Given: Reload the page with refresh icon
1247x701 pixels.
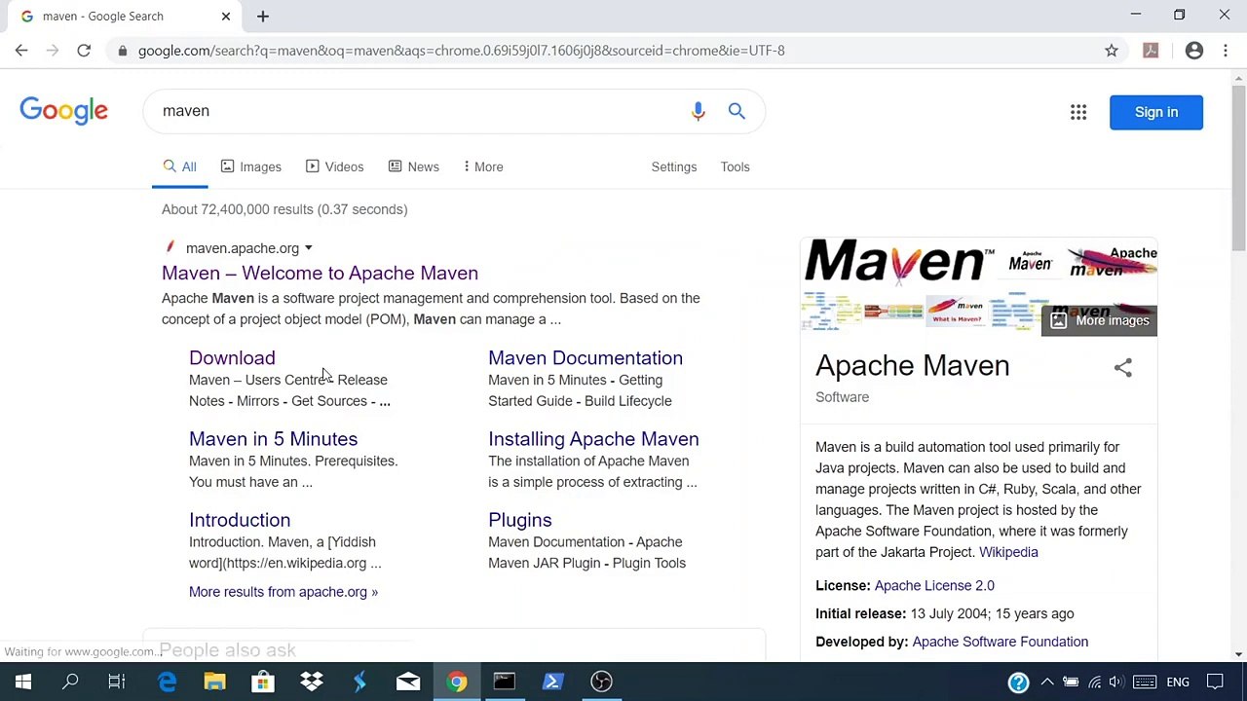Looking at the screenshot, I should point(84,51).
